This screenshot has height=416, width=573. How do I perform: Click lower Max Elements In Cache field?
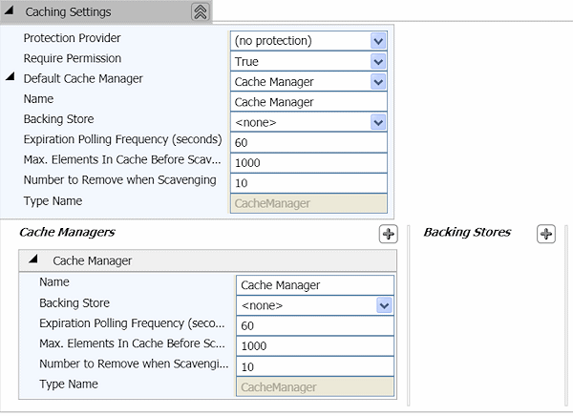pos(314,345)
